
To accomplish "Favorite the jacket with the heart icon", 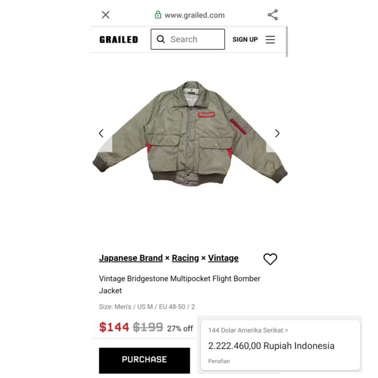I will pos(270,259).
